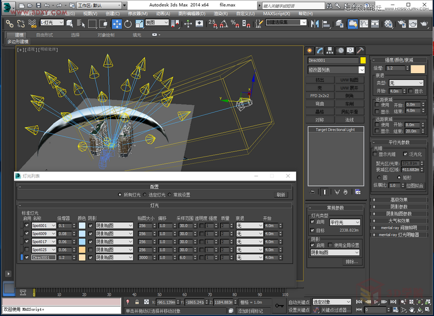Select the 矩形 radio button
434x316 pixels.
(x=399, y=177)
